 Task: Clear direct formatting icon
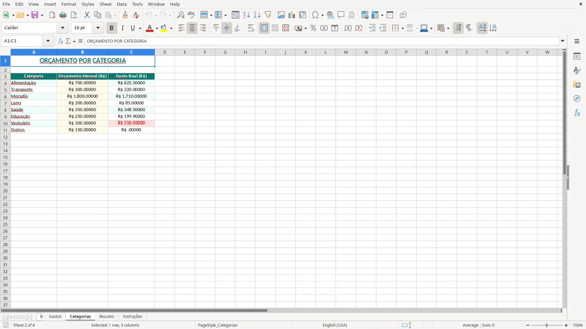[x=136, y=15]
